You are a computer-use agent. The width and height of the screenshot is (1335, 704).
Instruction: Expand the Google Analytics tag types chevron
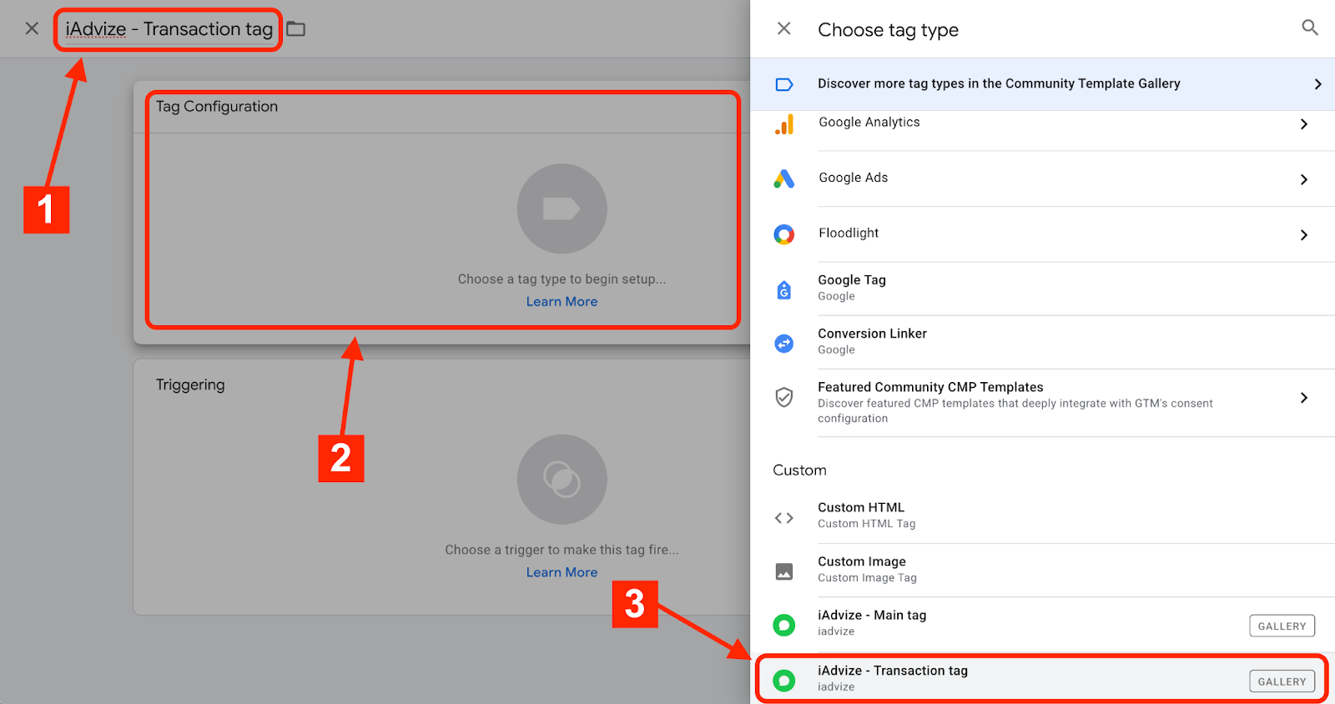click(x=1304, y=124)
